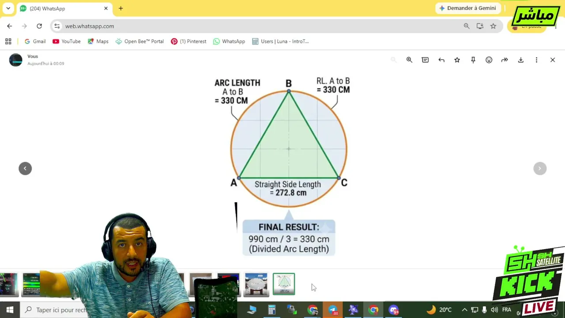The width and height of the screenshot is (565, 318).
Task: Click the sender name Vous
Action: point(33,57)
